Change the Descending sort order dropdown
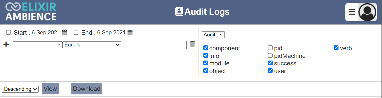The width and height of the screenshot is (382, 98). [x=20, y=89]
